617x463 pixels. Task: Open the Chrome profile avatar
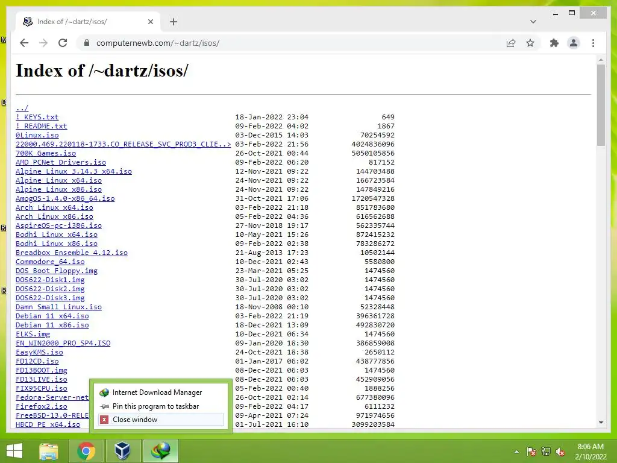coord(574,43)
